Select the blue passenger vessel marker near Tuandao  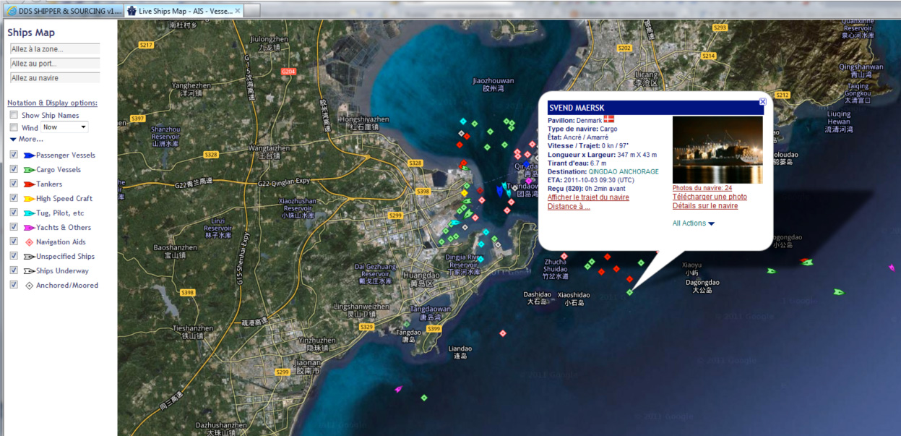point(499,190)
